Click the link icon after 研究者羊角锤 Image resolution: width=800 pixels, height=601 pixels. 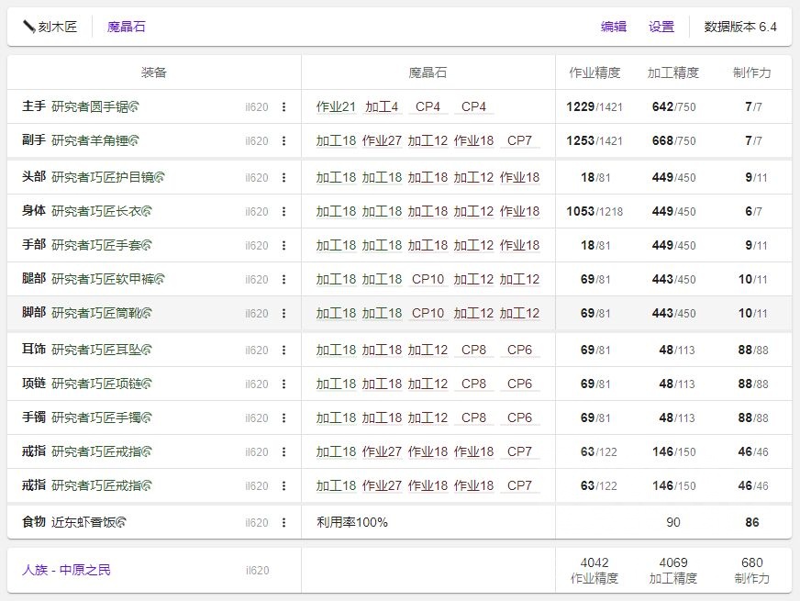click(134, 140)
